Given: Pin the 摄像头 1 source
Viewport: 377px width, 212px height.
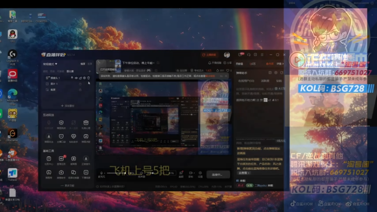Looking at the screenshot, I should click(72, 78).
